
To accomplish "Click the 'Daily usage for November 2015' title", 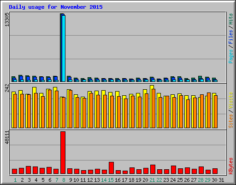I will coord(56,7).
